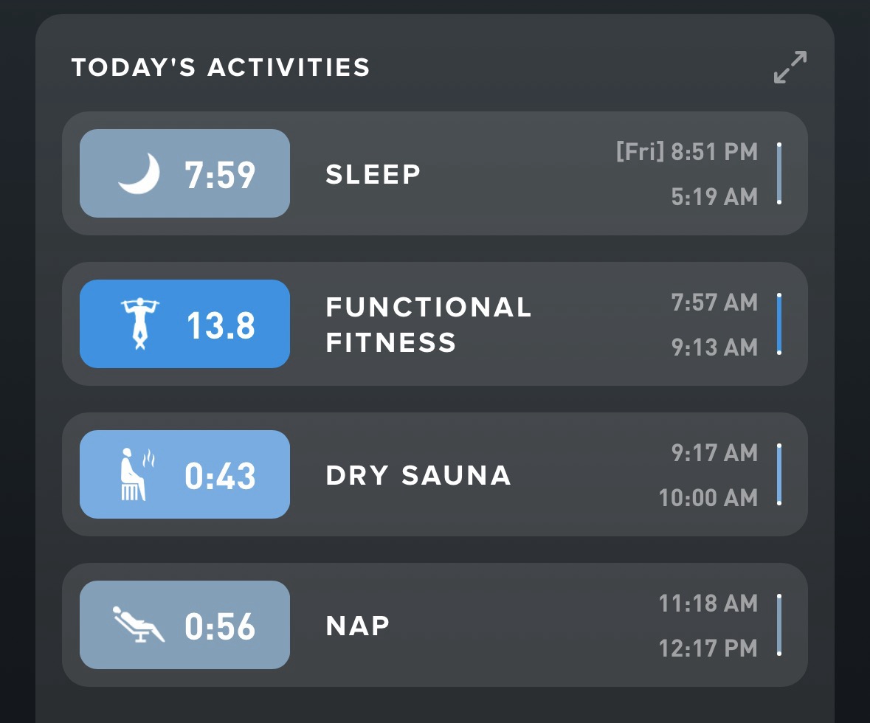The width and height of the screenshot is (870, 723).
Task: Click the dry sauna timeline bar
Action: click(x=779, y=474)
